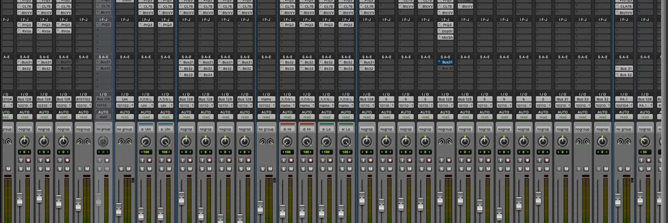Mute the track routed to B101102
The image size is (668, 223).
click(x=87, y=169)
